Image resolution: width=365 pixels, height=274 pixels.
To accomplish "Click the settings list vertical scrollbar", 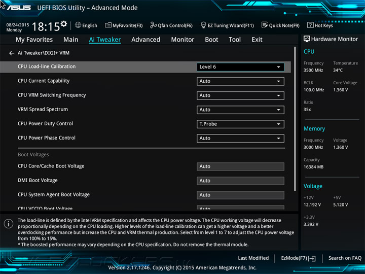I will click(x=295, y=119).
